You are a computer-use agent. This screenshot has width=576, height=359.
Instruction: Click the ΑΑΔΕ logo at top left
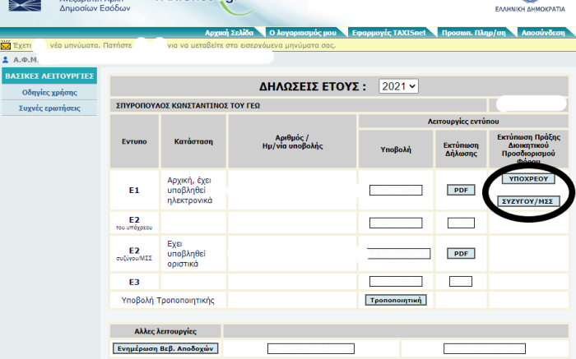tap(25, 5)
